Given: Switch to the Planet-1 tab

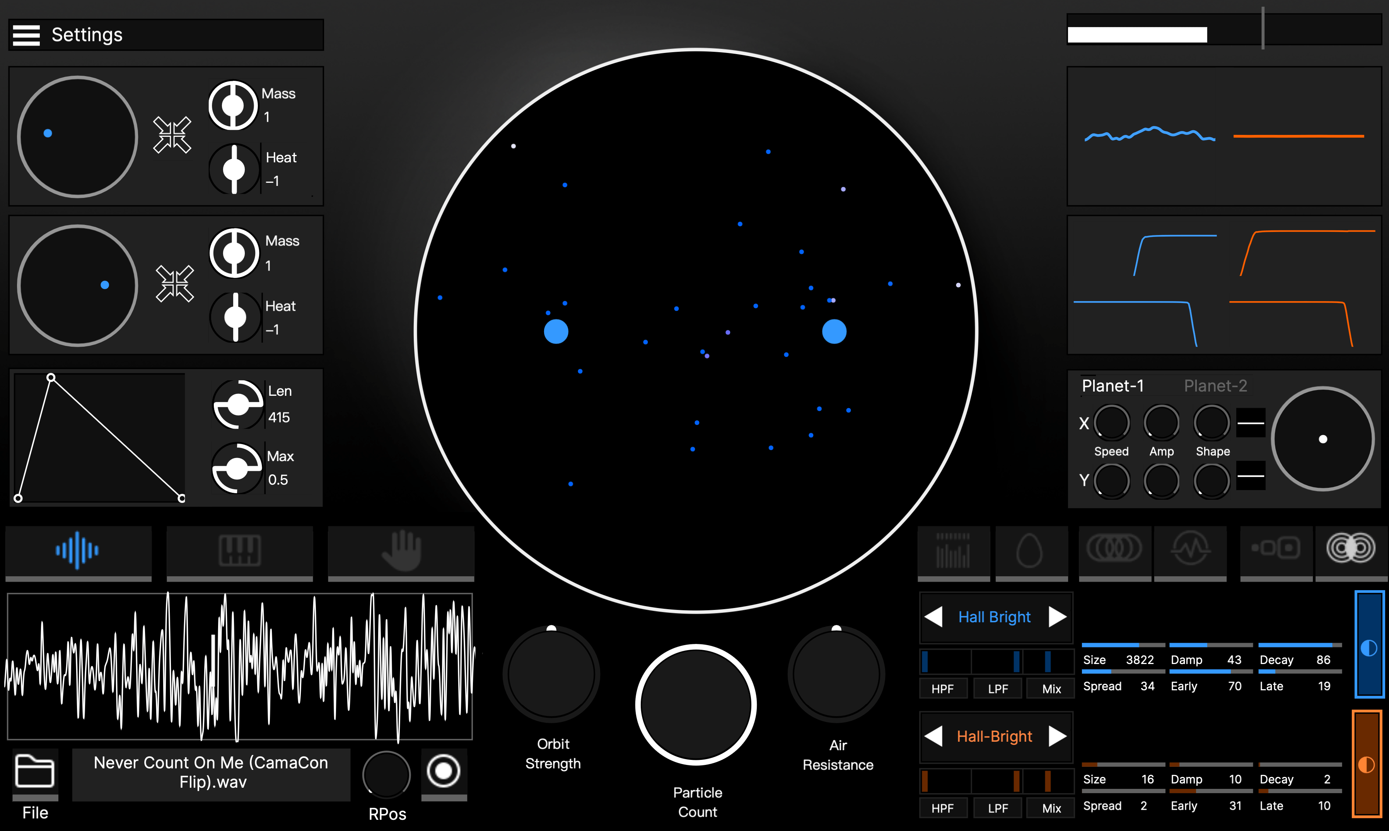Looking at the screenshot, I should tap(1112, 386).
